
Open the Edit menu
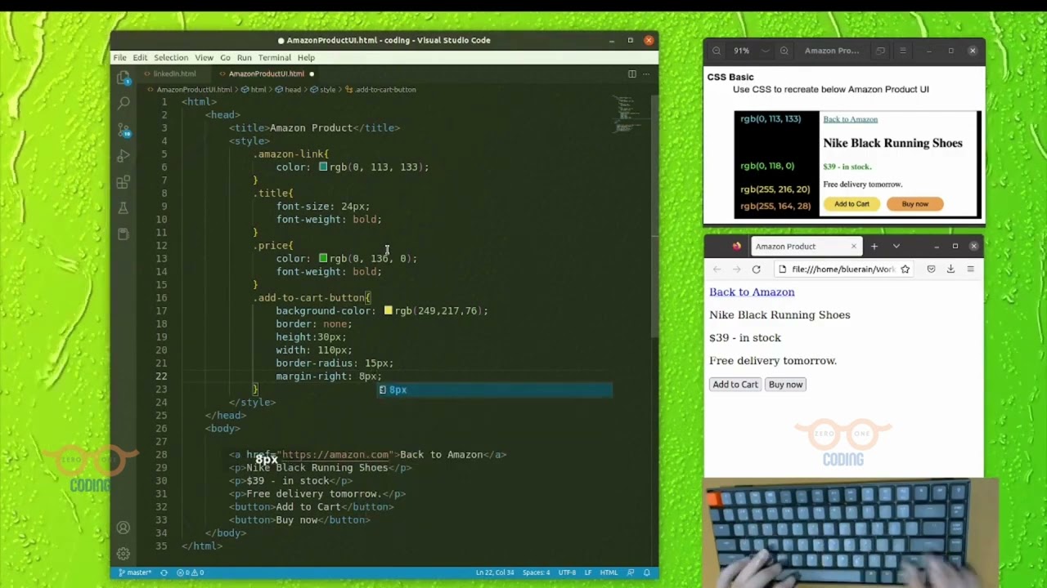coord(140,57)
